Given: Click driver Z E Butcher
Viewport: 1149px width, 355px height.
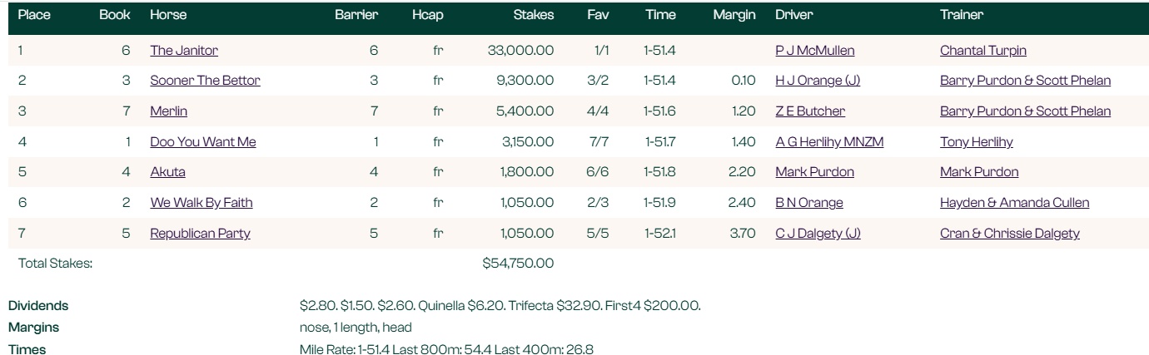Looking at the screenshot, I should tap(809, 111).
